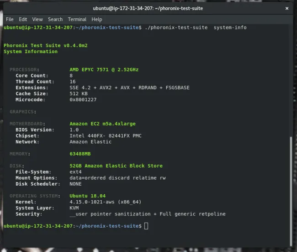Click 'AMD EPYC 7571 @ 2.52GHz'
The width and height of the screenshot is (297, 252).
(104, 70)
